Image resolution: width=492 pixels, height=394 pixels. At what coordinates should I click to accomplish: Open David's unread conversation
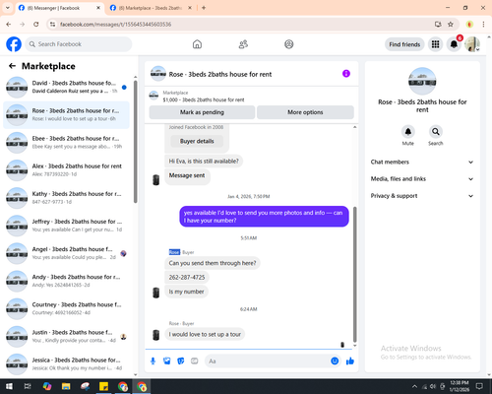[x=66, y=88]
